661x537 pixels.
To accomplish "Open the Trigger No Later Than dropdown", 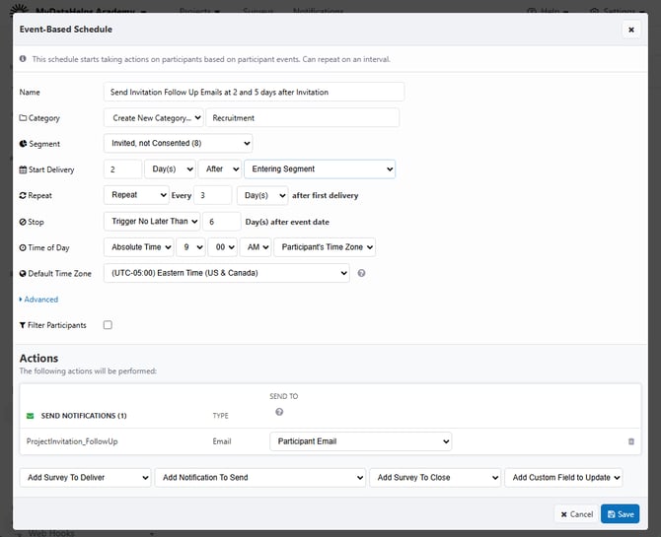I will tap(152, 222).
